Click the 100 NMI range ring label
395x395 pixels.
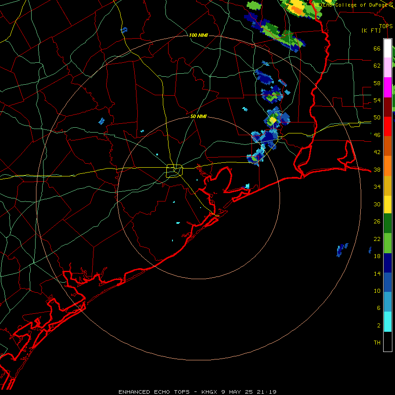click(x=198, y=35)
